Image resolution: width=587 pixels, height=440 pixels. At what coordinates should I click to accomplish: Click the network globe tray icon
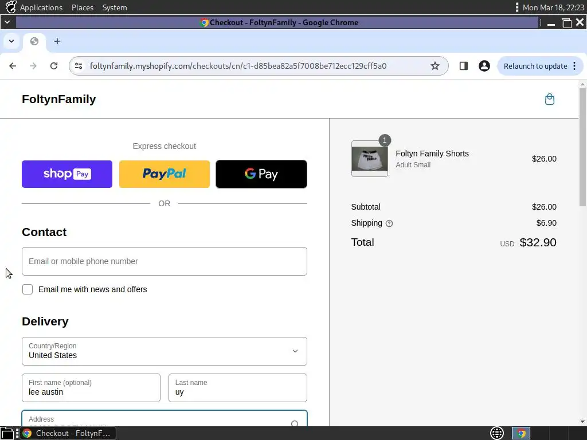497,434
